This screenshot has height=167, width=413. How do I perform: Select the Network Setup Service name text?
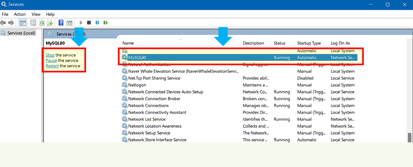(149, 133)
